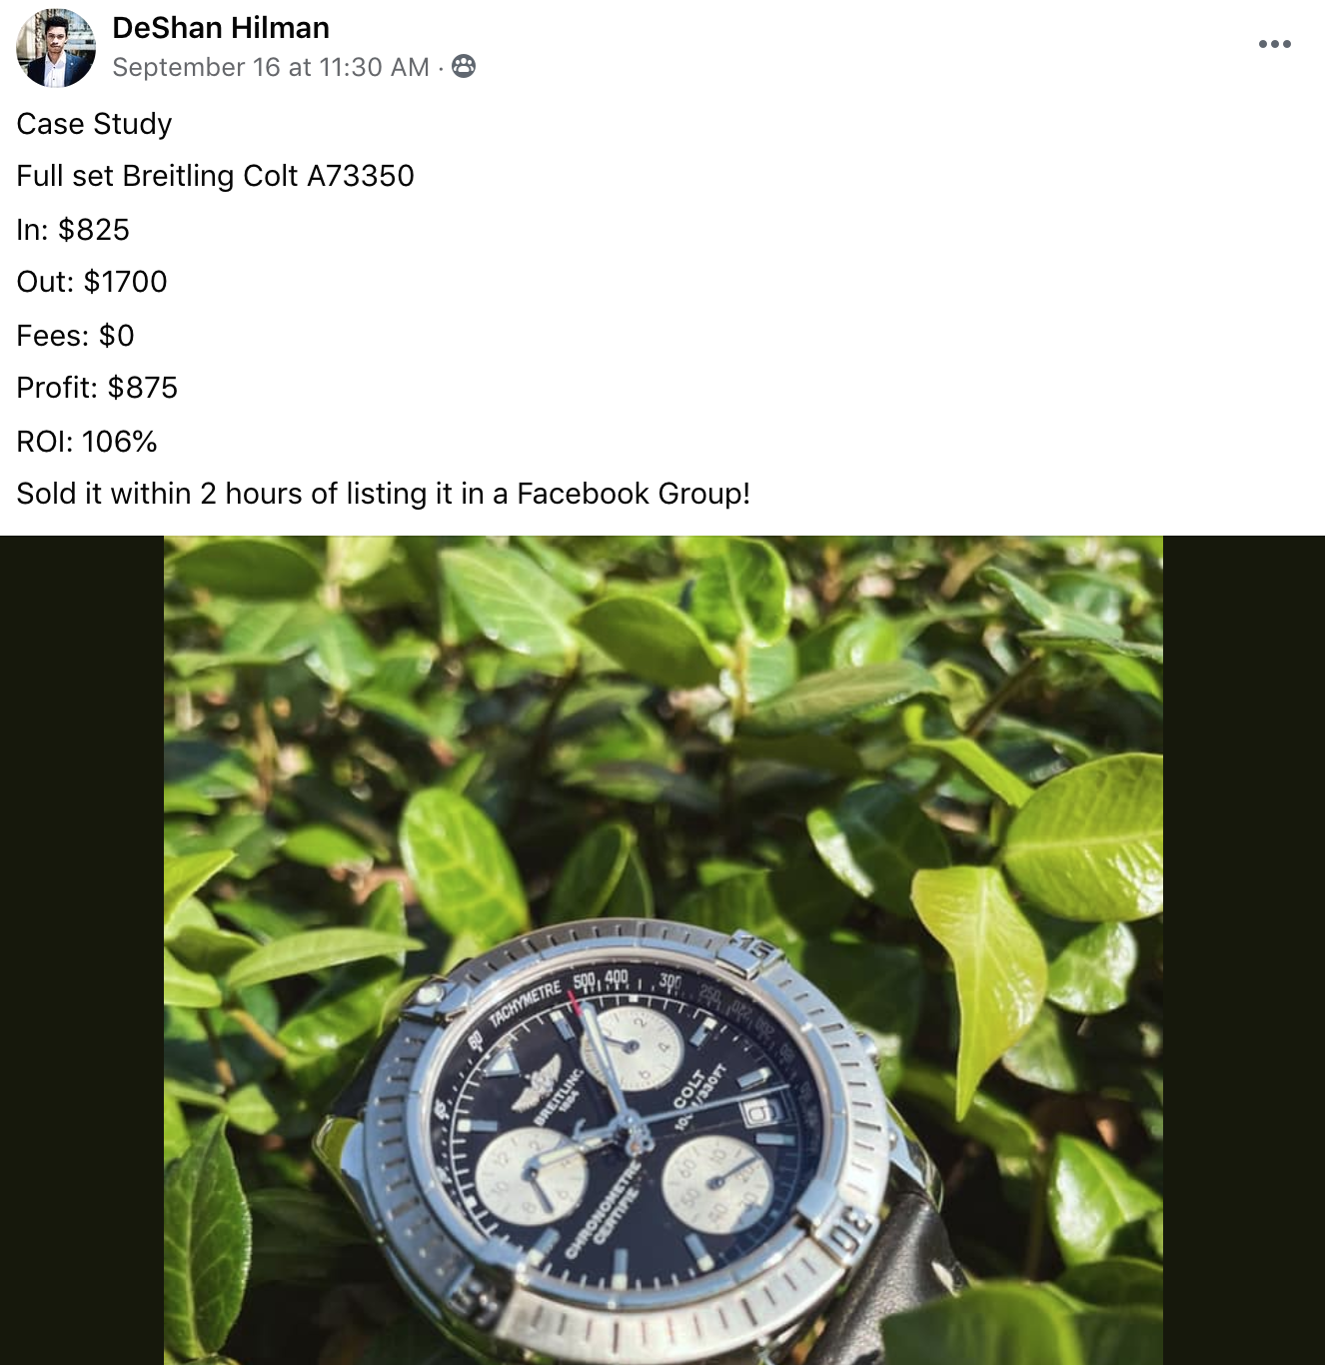Screen dimensions: 1325x1365
Task: Click the 'Sold it within 2 hours' sentence
Action: point(383,494)
